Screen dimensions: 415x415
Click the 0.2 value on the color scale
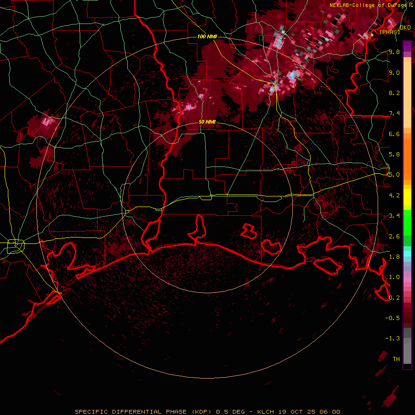(x=394, y=298)
